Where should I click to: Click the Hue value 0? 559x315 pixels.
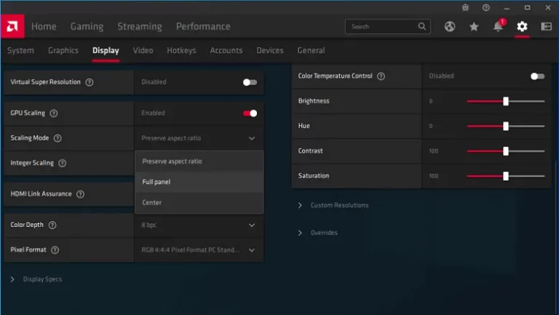click(x=431, y=126)
